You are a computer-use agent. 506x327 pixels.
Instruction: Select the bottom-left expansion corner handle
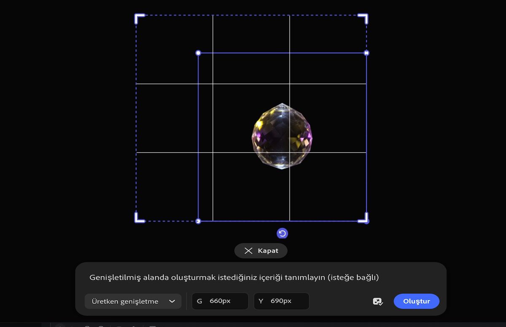pos(140,217)
